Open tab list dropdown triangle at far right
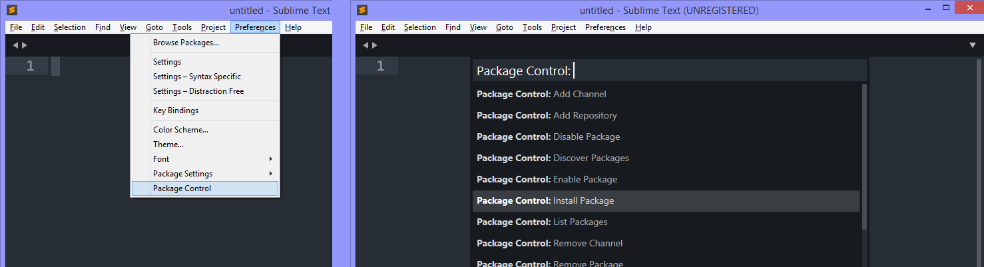This screenshot has height=267, width=984. coord(972,45)
